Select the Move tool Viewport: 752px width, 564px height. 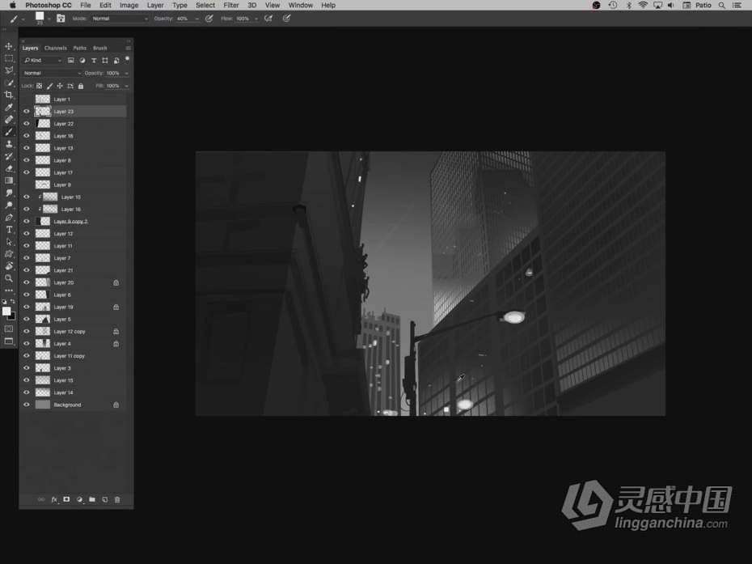pos(9,46)
